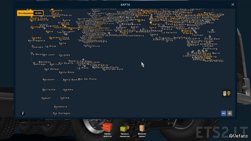Select Sucre city on map
The image size is (251, 141).
tap(67, 20)
